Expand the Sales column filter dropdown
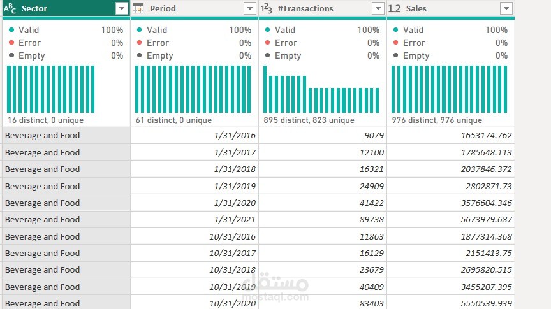Screen dimensions: 551x309 coord(506,9)
